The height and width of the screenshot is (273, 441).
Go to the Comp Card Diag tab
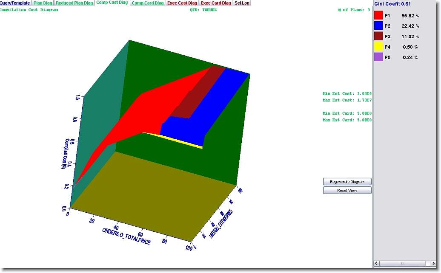[147, 3]
